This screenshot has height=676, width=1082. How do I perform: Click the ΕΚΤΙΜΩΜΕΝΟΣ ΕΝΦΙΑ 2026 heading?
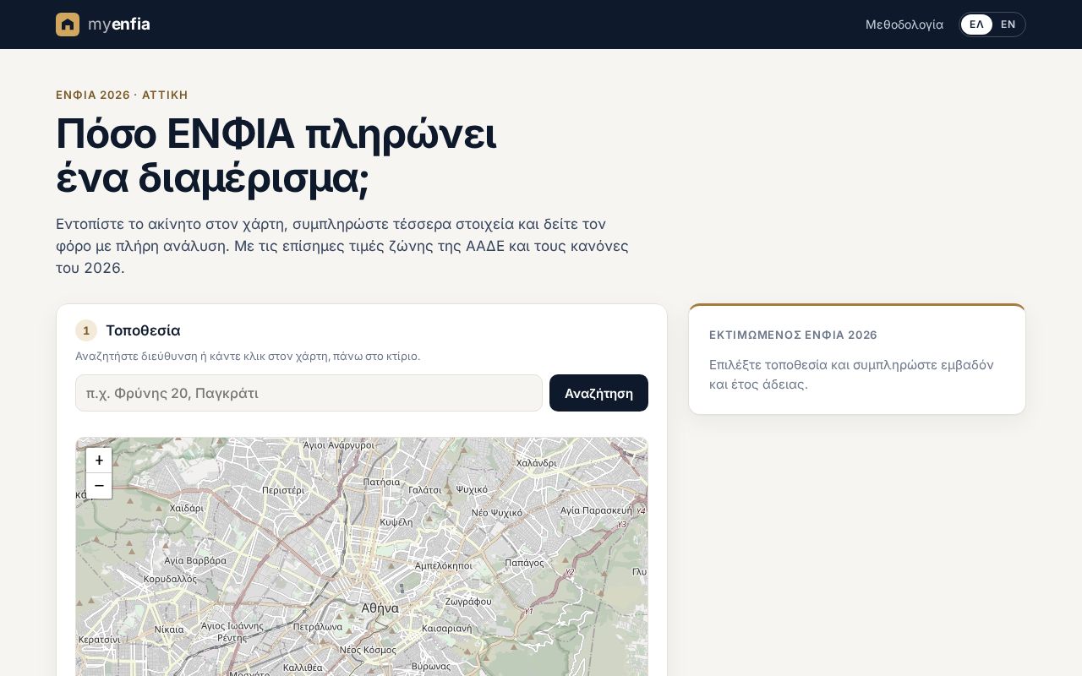(793, 335)
